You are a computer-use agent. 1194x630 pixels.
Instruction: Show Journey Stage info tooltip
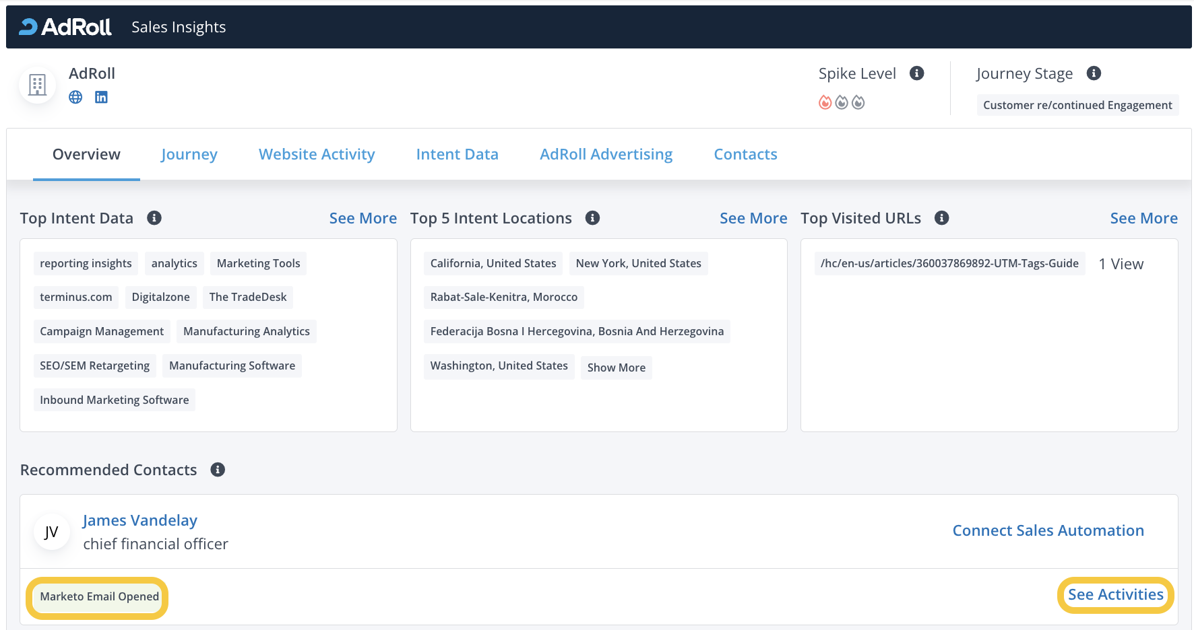click(1094, 73)
